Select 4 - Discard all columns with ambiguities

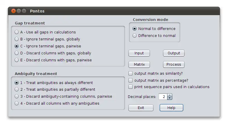pos(17,103)
